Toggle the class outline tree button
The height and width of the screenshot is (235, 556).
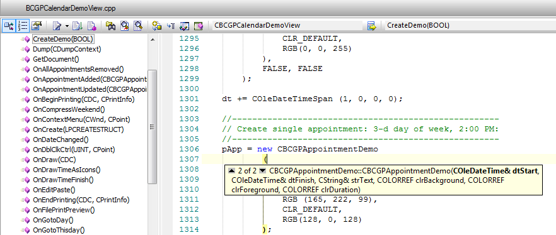point(9,25)
